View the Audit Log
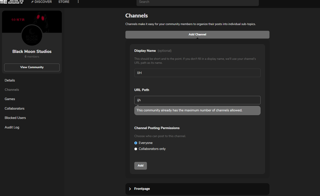The width and height of the screenshot is (320, 196). (x=12, y=127)
